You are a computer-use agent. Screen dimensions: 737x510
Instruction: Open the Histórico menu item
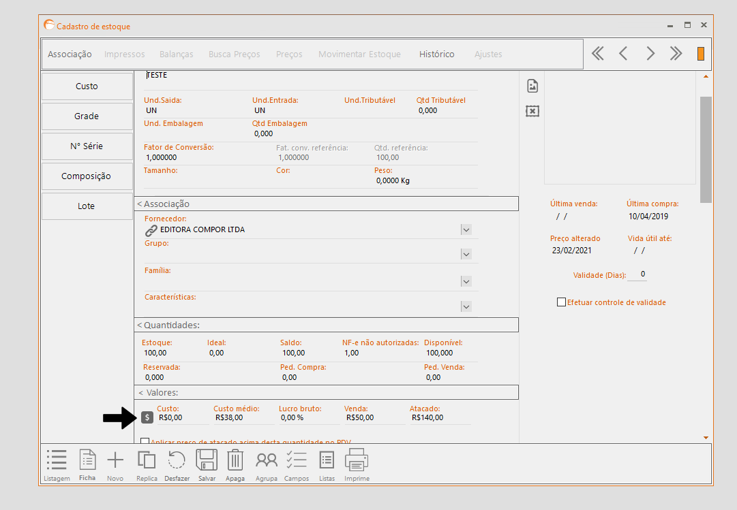coord(436,54)
